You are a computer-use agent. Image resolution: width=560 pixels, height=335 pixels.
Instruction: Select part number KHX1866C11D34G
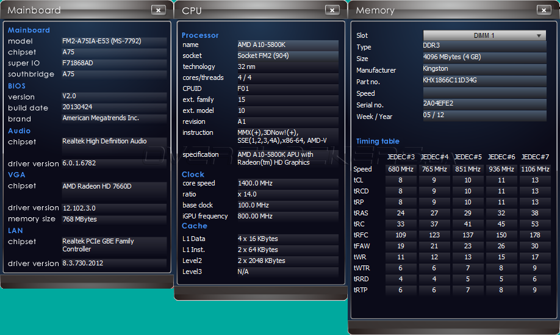coord(484,81)
